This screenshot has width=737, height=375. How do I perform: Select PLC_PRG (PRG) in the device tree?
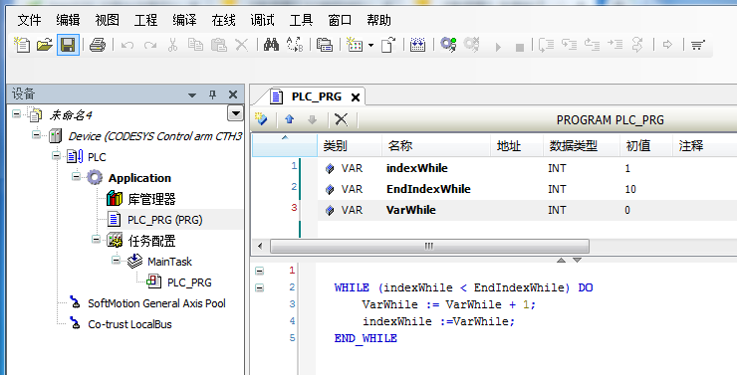tap(165, 220)
